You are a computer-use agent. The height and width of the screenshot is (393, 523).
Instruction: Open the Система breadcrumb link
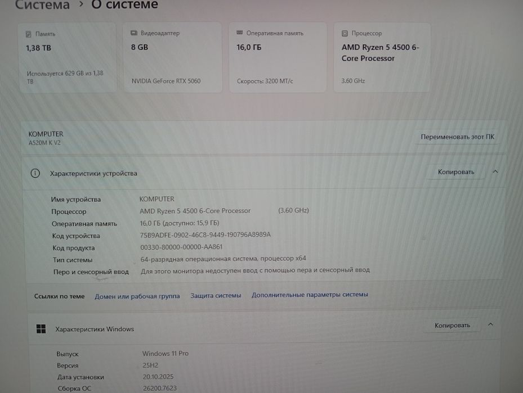[x=42, y=4]
